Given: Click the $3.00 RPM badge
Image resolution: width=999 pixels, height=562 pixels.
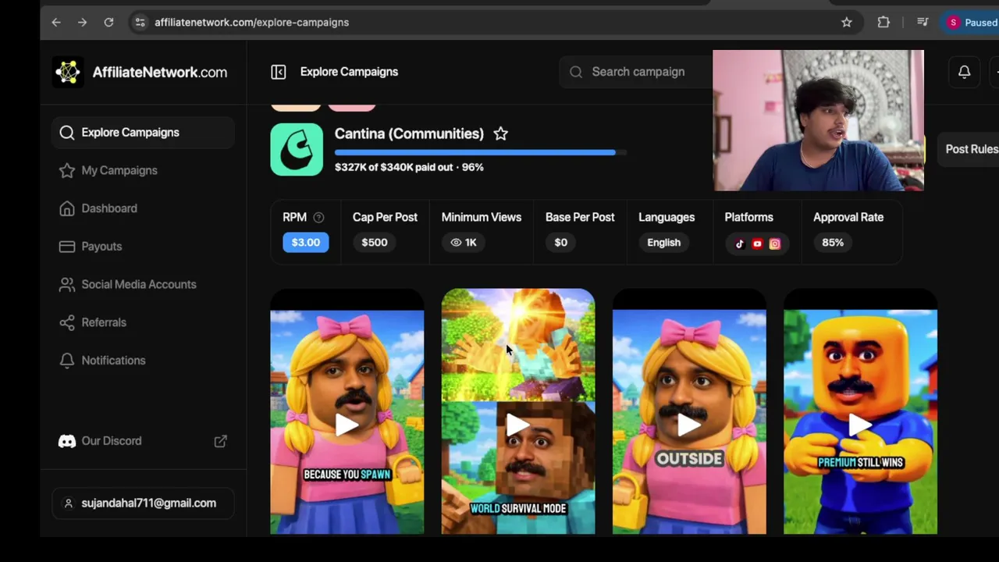Looking at the screenshot, I should click(306, 242).
